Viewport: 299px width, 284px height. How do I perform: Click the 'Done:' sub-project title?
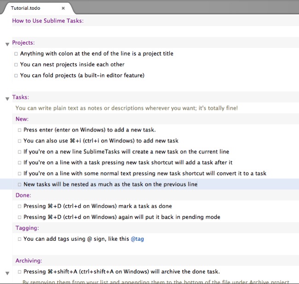tap(23, 195)
